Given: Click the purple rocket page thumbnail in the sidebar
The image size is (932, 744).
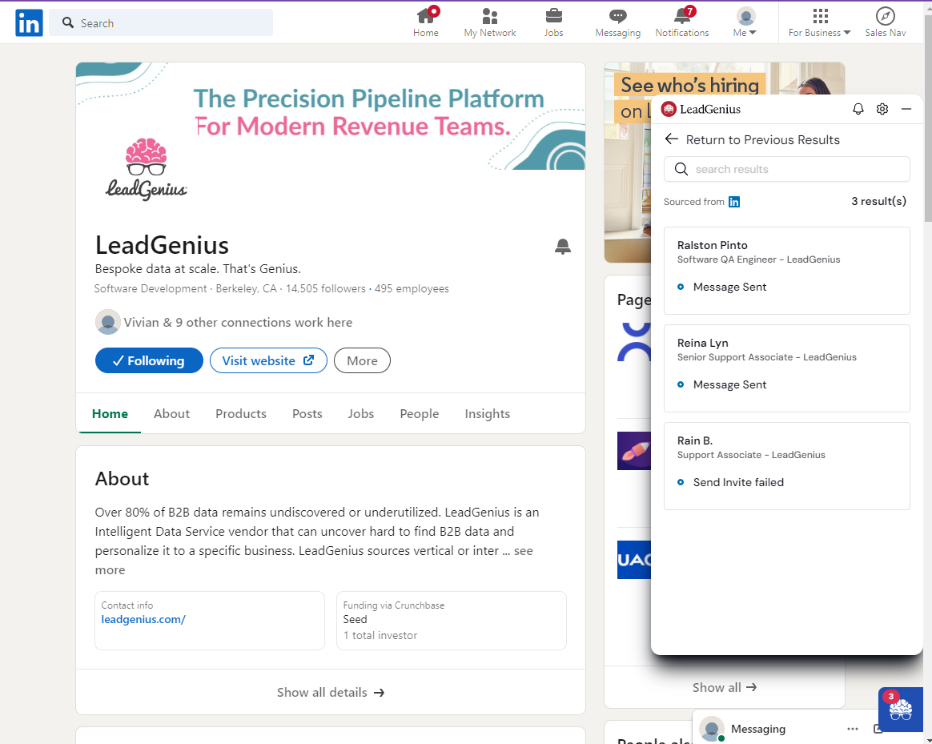Looking at the screenshot, I should (x=634, y=450).
